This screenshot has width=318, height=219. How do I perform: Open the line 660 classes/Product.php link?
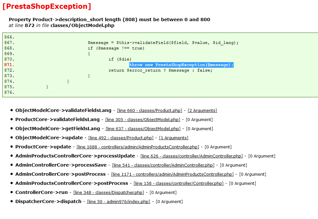point(150,111)
